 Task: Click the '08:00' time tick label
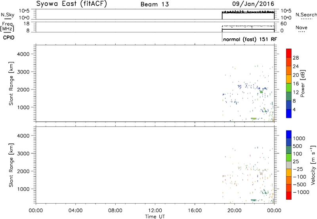coord(115,211)
